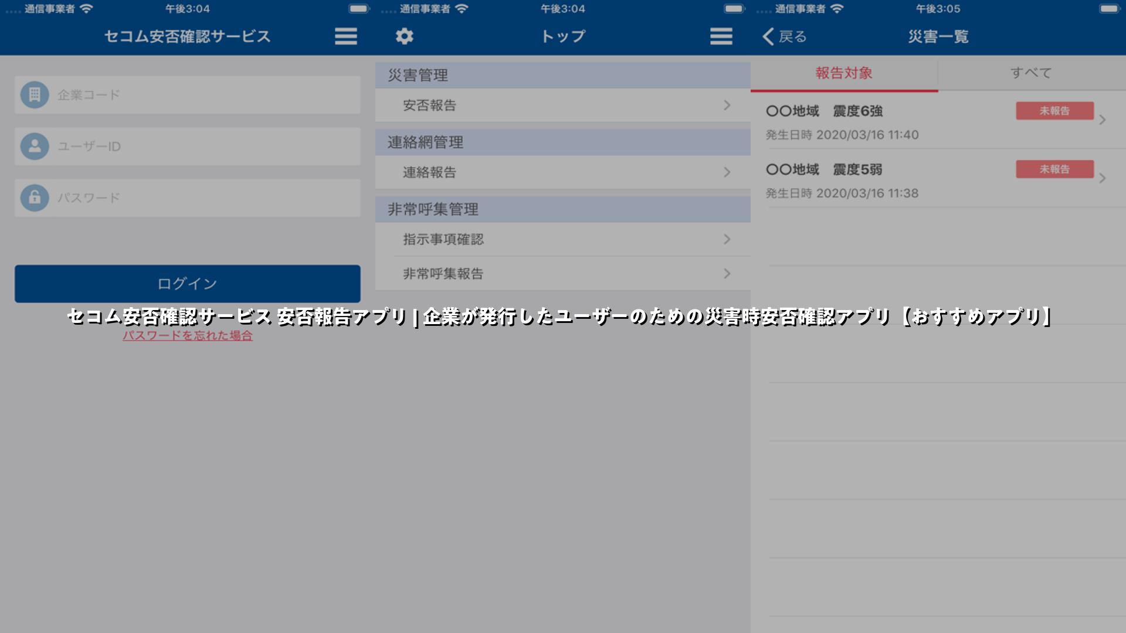The image size is (1126, 633).
Task: Tap WiFi icon in left phone status bar
Action: (x=86, y=9)
